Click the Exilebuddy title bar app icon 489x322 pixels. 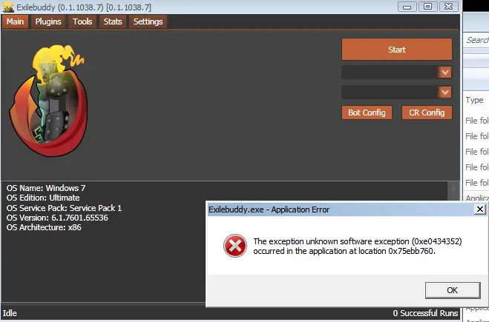(x=8, y=7)
